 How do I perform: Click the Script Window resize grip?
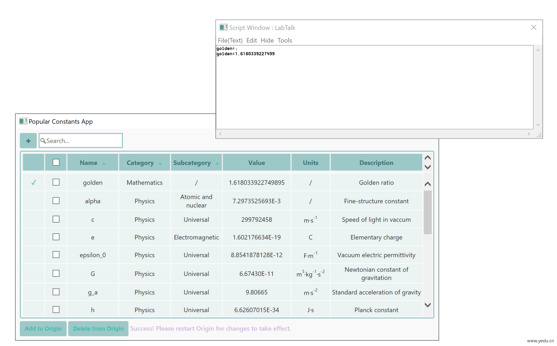point(539,135)
